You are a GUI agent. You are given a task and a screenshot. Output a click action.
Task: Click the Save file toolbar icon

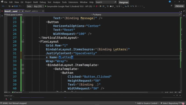tap(15, 6)
